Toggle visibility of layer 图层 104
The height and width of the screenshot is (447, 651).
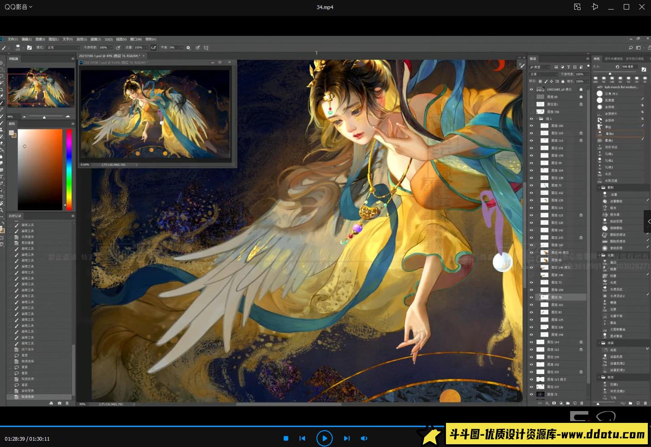click(x=531, y=171)
